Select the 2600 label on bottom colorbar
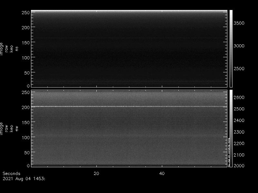 (239, 97)
